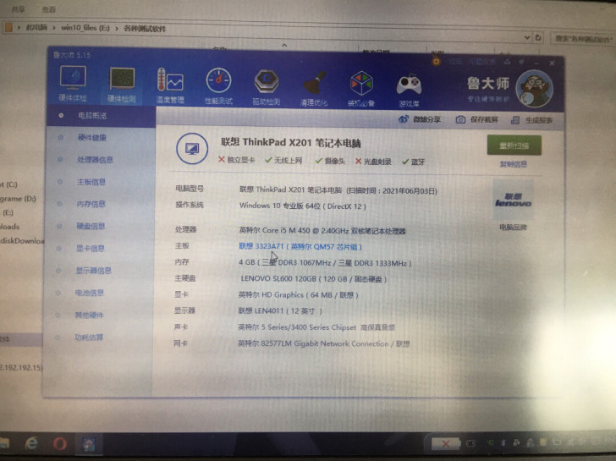Click the Explorer refresh button
616x461 pixels.
pyautogui.click(x=538, y=38)
